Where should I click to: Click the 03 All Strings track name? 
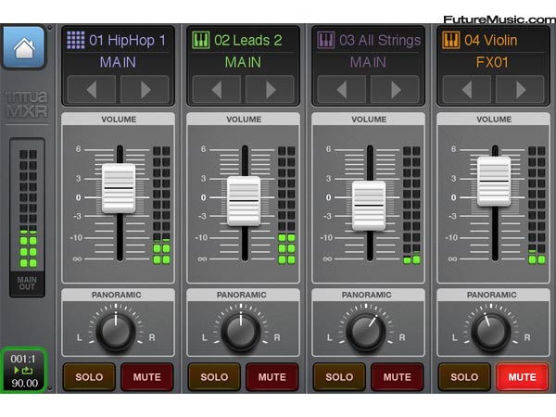coord(380,40)
